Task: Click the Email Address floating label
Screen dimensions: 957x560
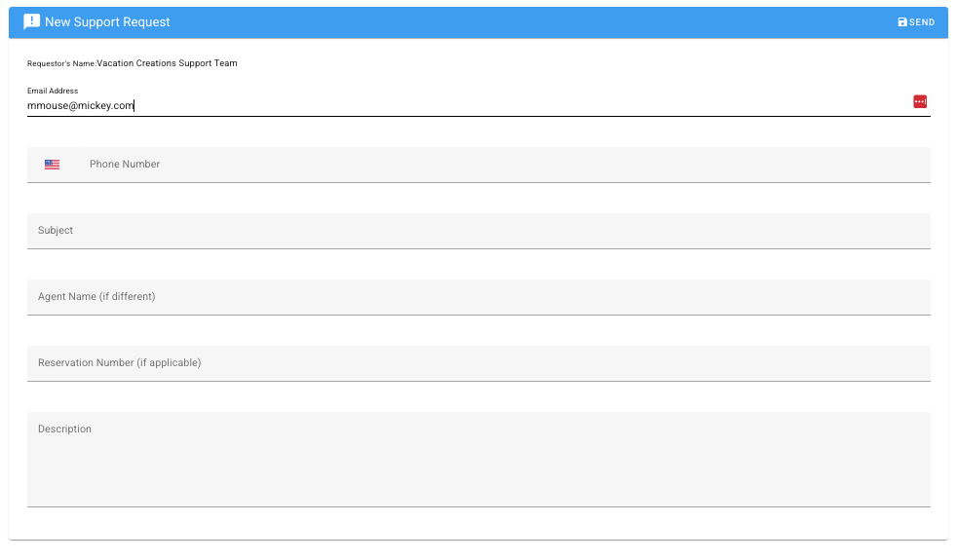Action: click(x=53, y=91)
